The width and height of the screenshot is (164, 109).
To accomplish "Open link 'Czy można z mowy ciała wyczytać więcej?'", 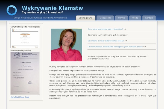I will coord(106,41).
